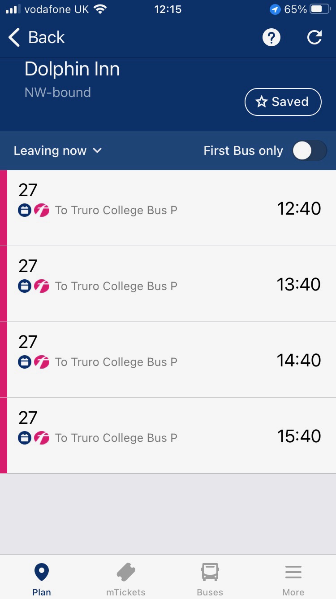Tap the help question mark icon

271,38
